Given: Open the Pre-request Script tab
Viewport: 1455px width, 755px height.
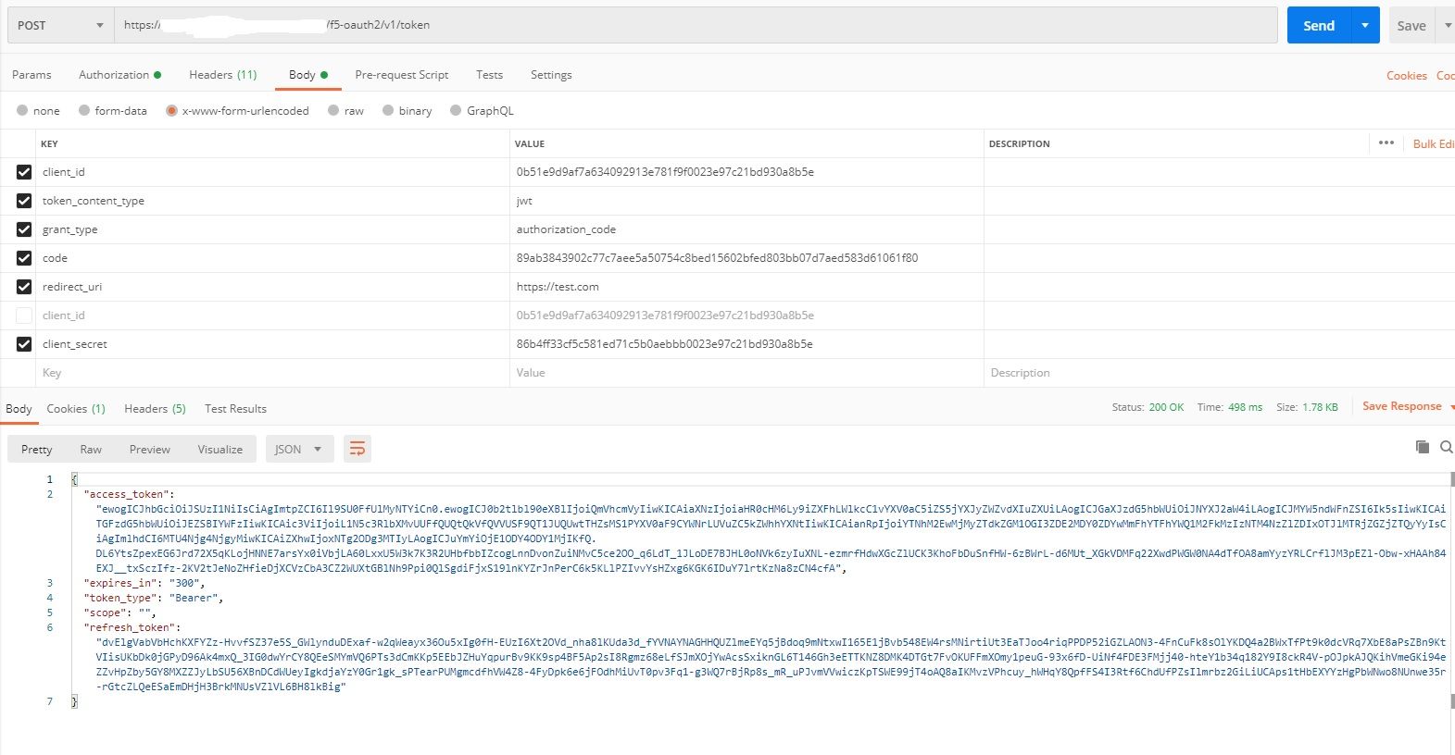Looking at the screenshot, I should coord(401,75).
